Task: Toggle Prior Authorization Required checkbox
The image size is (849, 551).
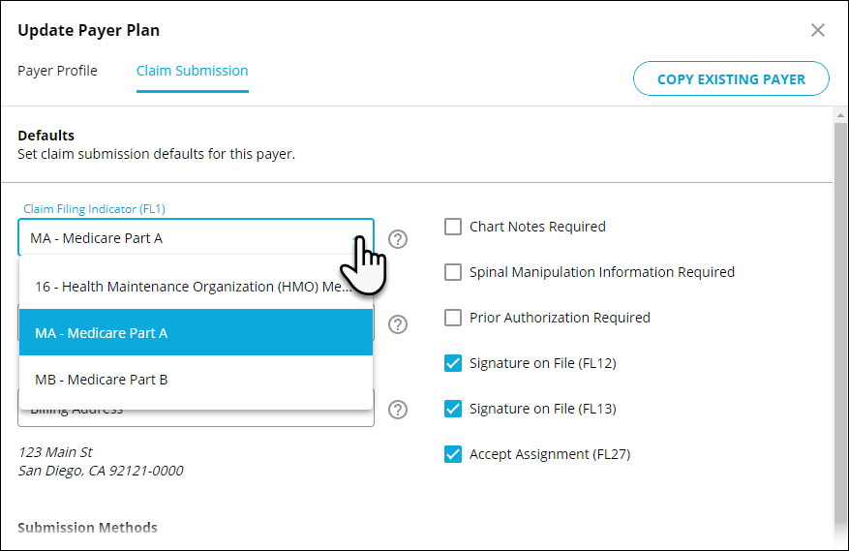Action: [x=453, y=318]
